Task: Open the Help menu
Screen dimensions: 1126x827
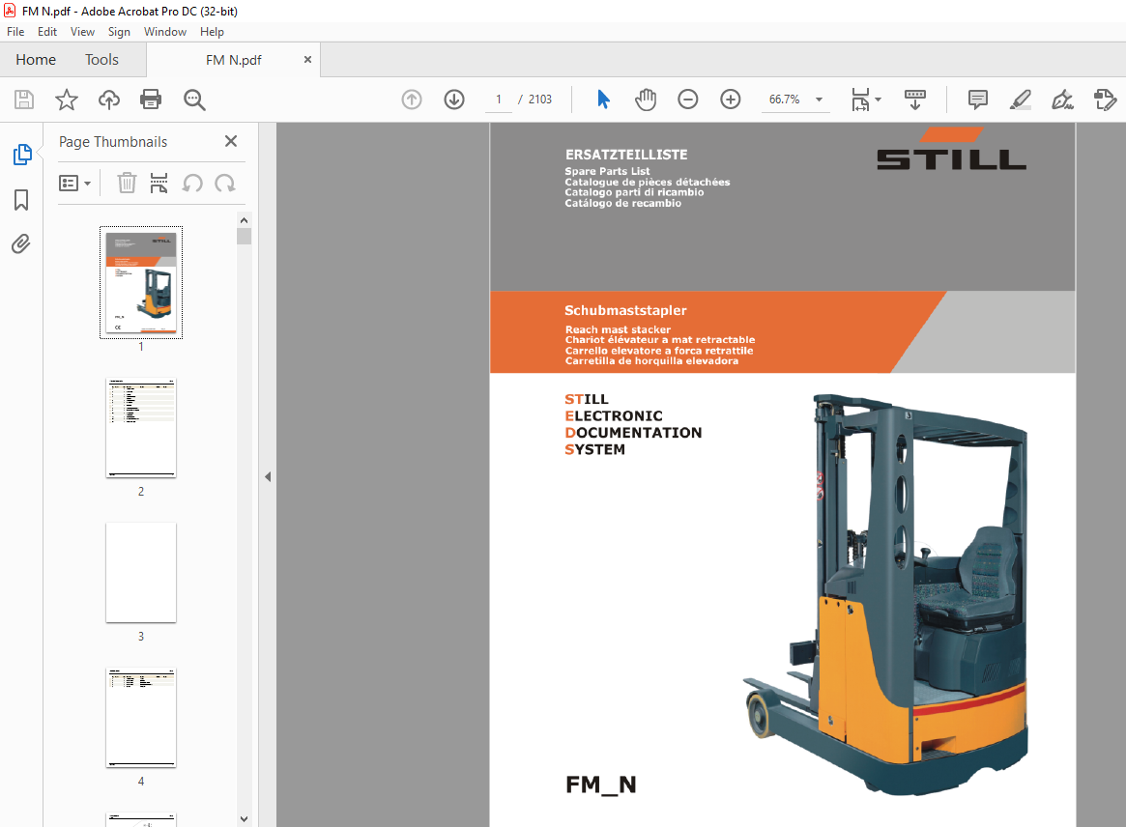Action: [212, 32]
